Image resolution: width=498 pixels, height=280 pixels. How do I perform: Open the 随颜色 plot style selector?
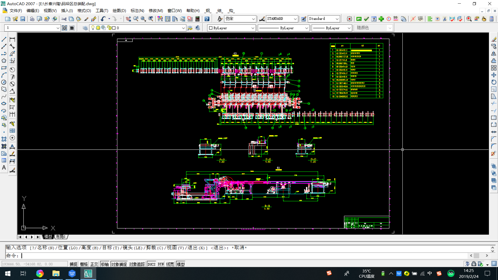point(374,28)
